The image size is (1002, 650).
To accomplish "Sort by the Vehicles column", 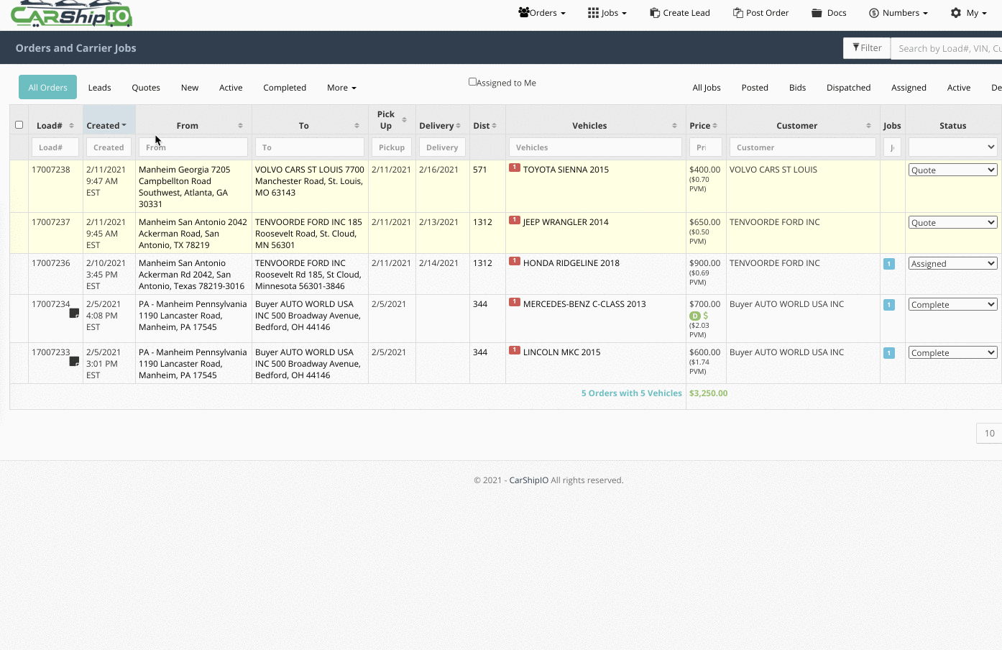I will click(595, 126).
